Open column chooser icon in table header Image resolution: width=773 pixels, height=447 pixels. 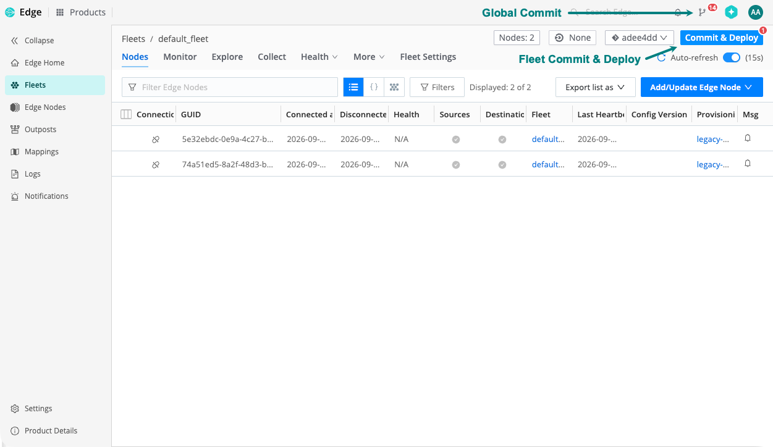coord(125,114)
